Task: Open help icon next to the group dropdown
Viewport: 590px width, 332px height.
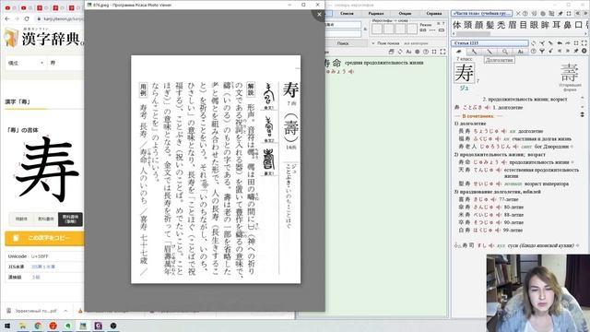Action: click(x=525, y=14)
